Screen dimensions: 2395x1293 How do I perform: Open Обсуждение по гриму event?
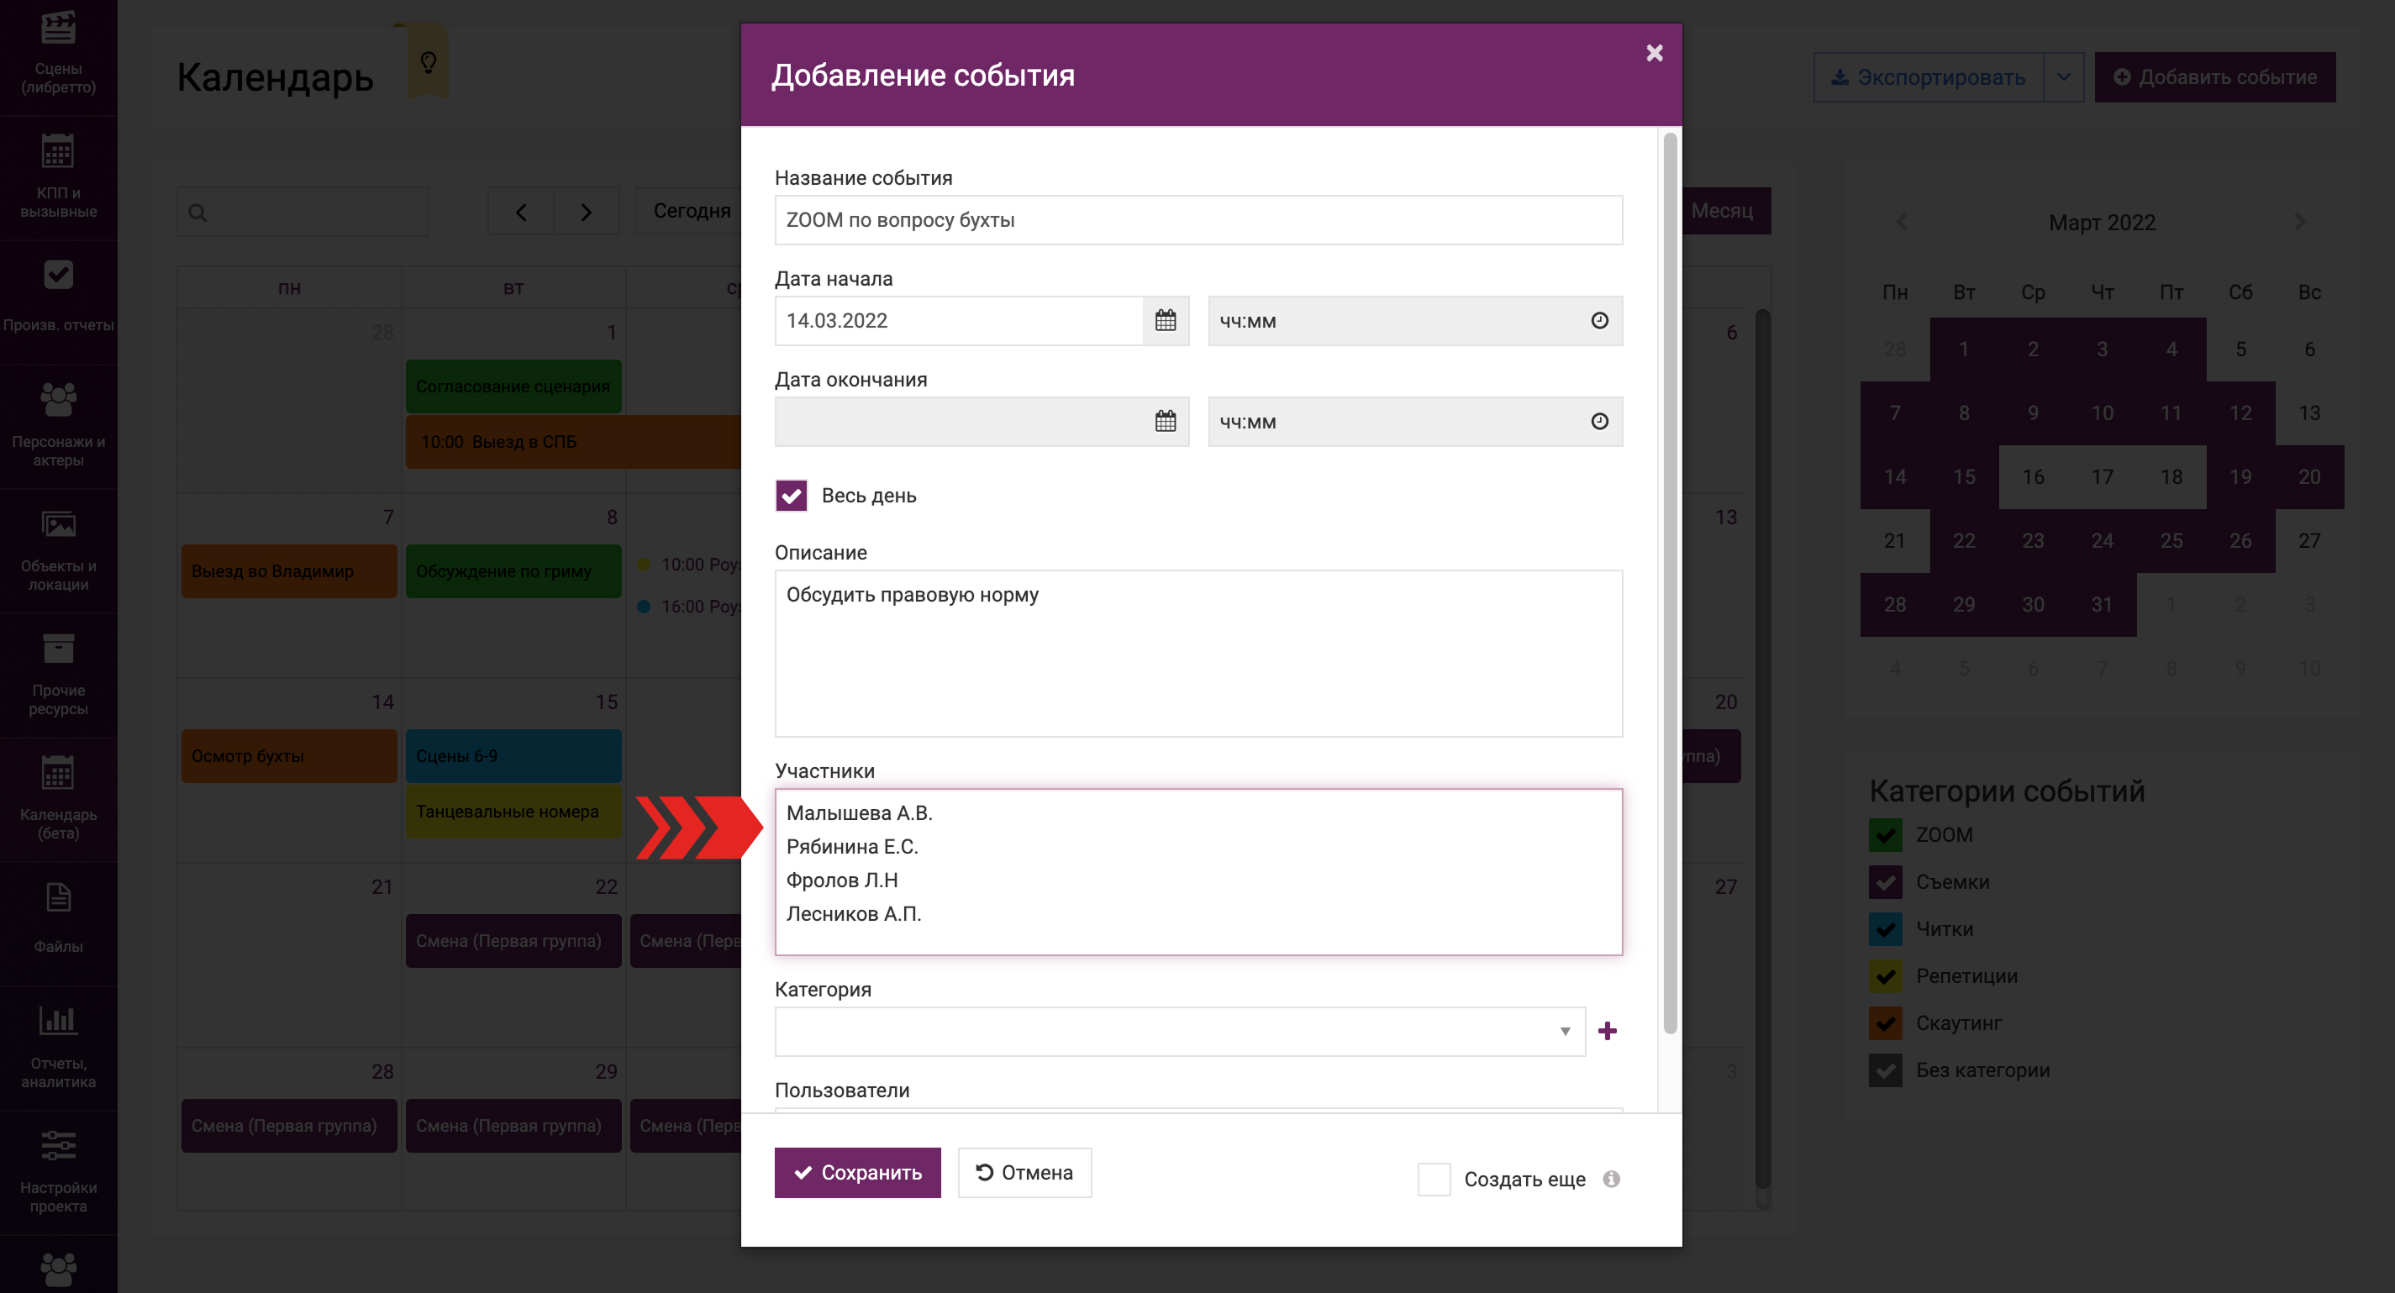(x=513, y=571)
